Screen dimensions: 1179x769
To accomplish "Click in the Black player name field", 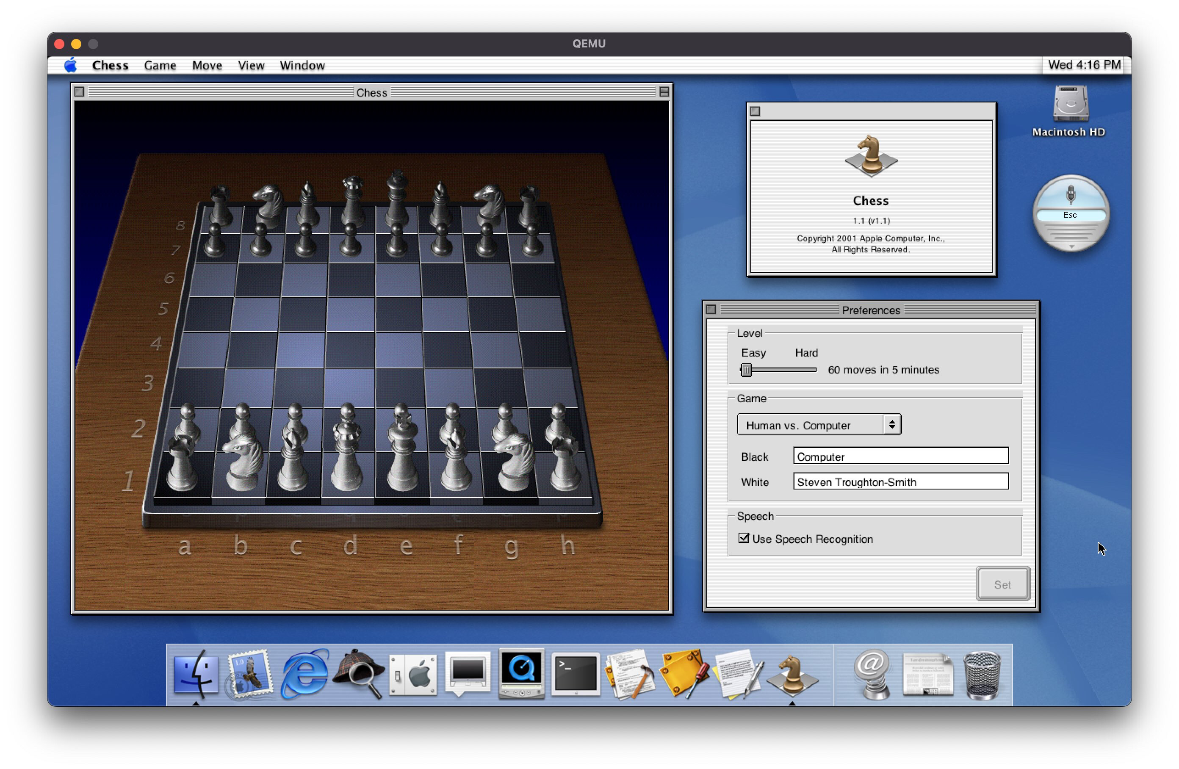I will [900, 456].
